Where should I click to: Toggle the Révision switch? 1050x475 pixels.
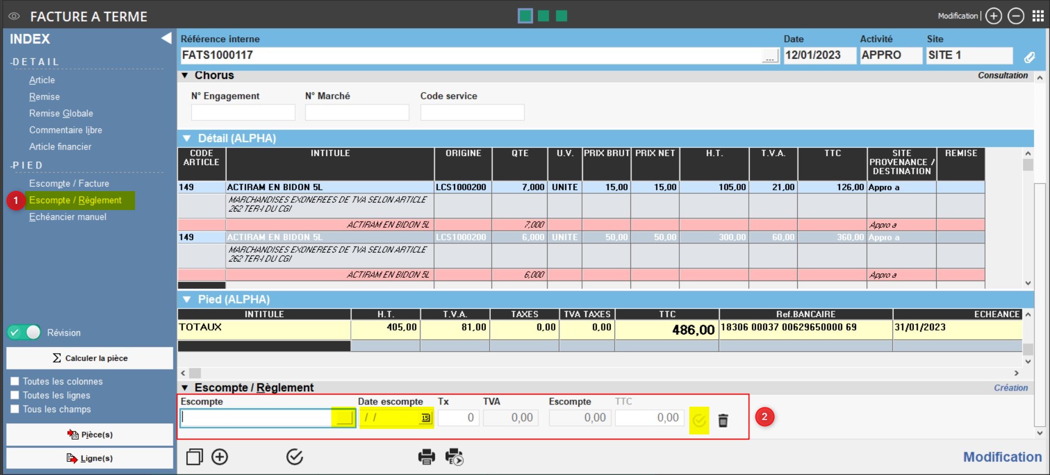tap(24, 332)
